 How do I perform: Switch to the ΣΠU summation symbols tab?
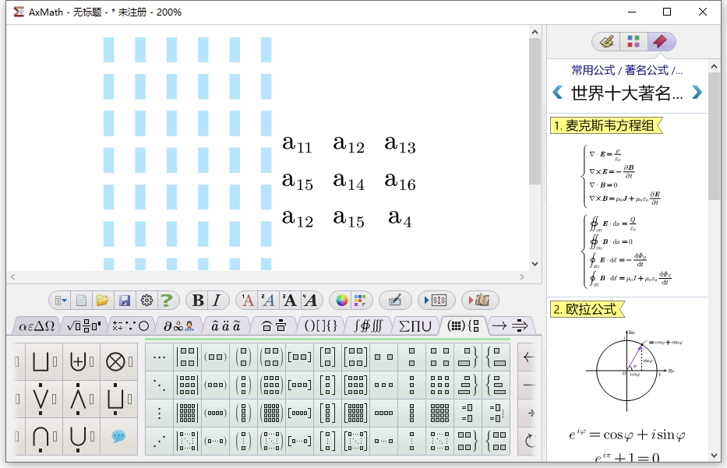point(416,326)
